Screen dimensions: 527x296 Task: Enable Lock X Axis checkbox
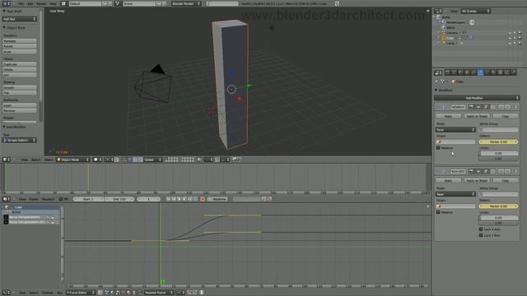point(481,229)
